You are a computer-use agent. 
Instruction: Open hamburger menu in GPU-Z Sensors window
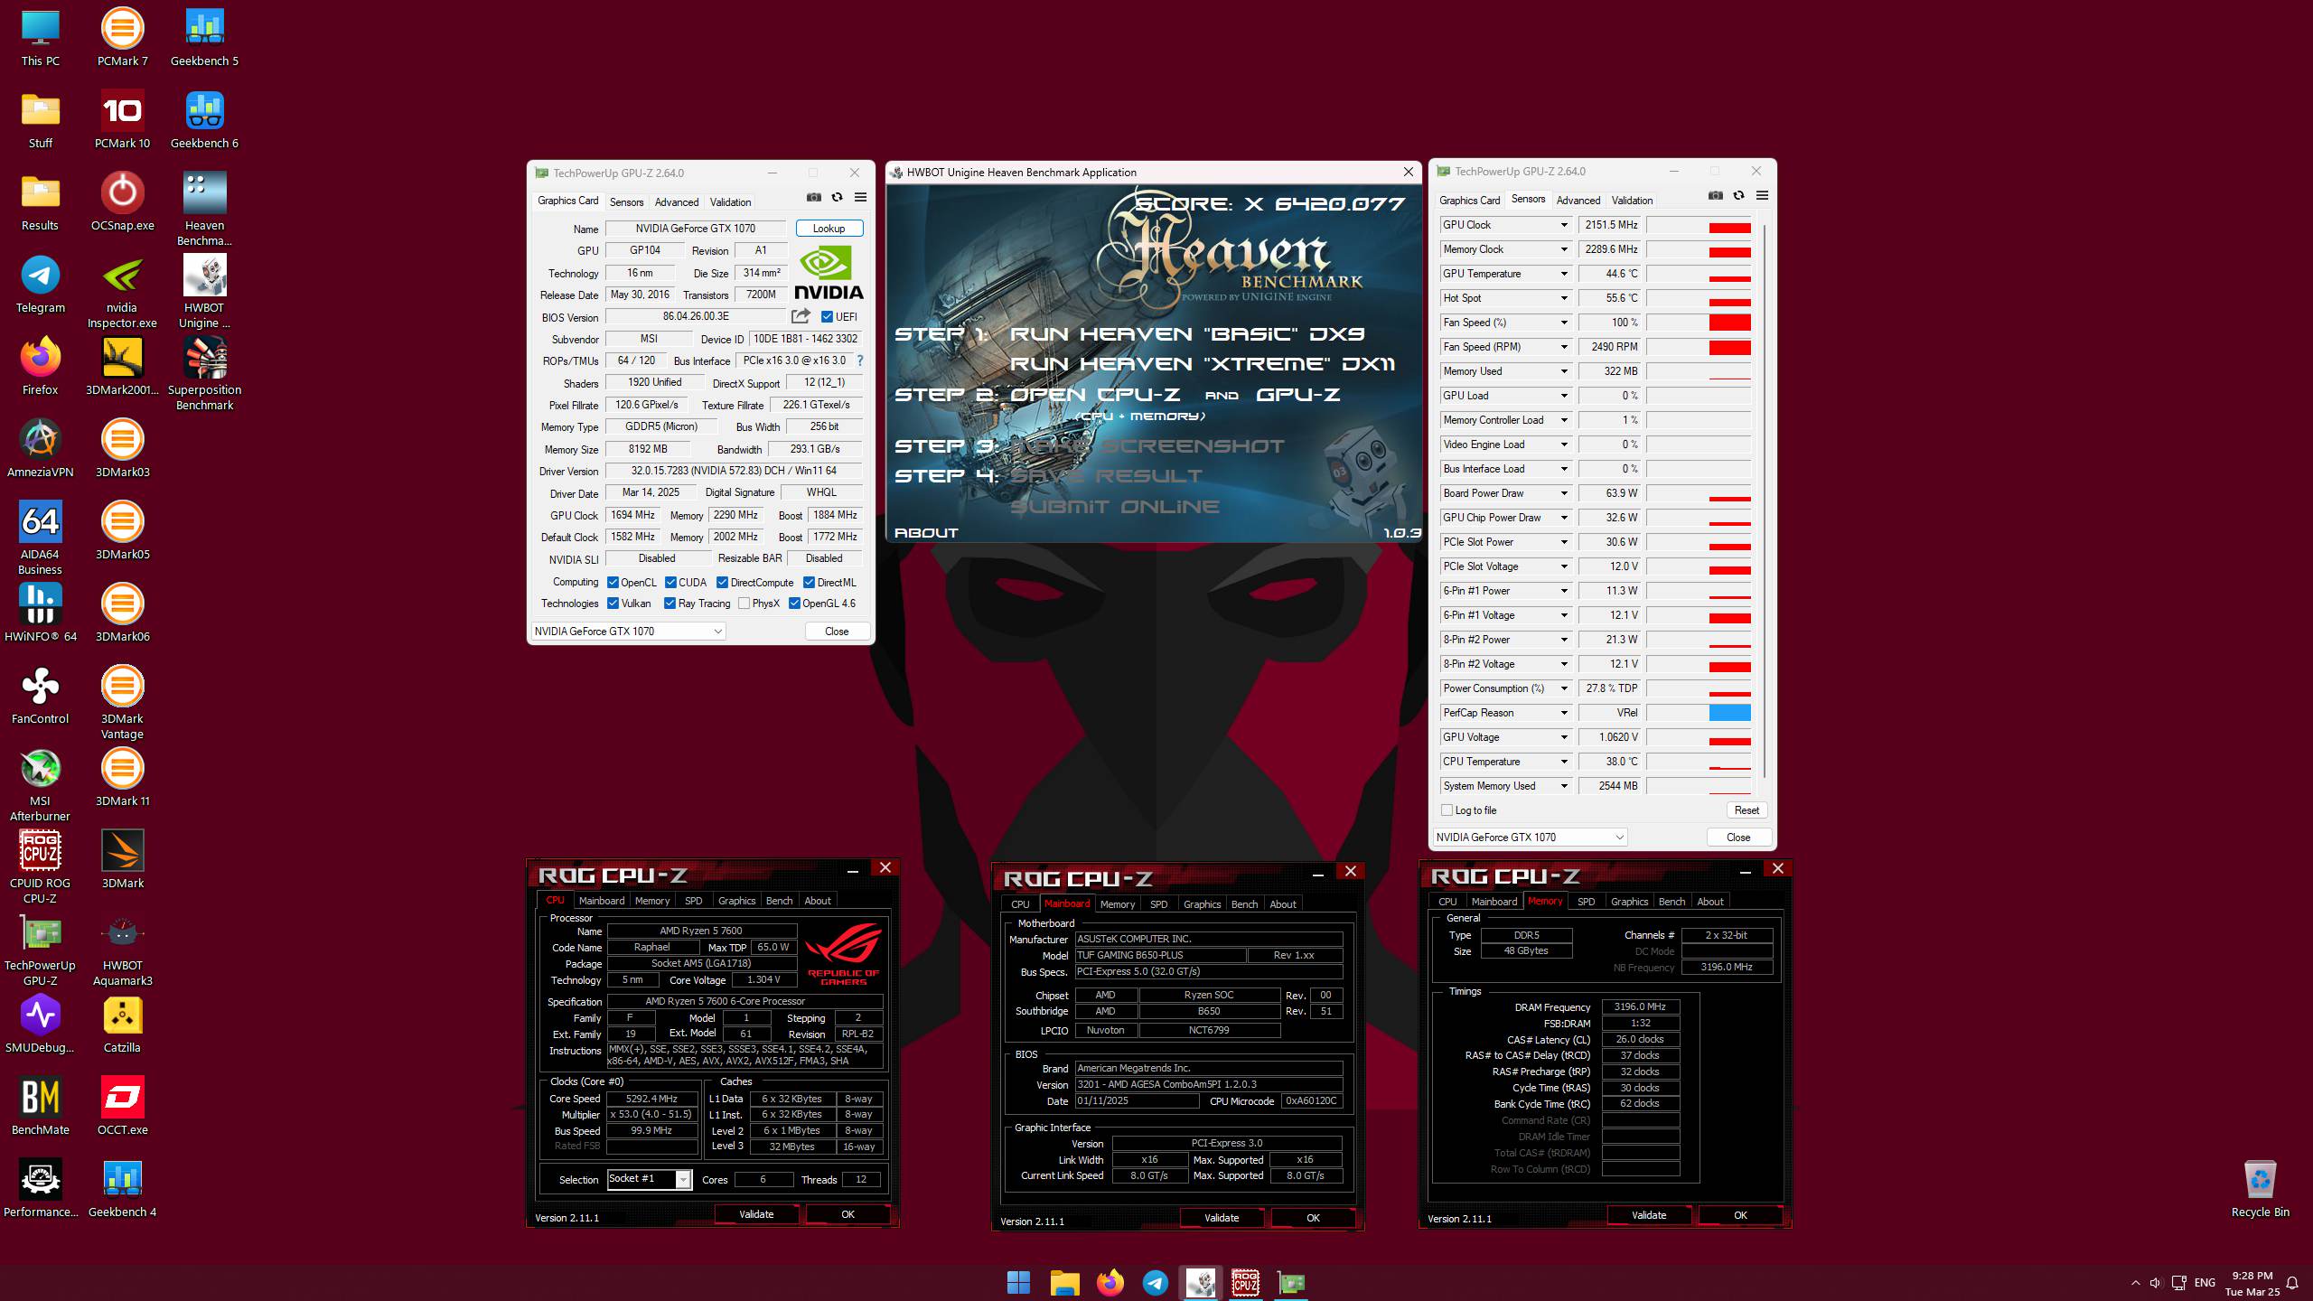1762,196
